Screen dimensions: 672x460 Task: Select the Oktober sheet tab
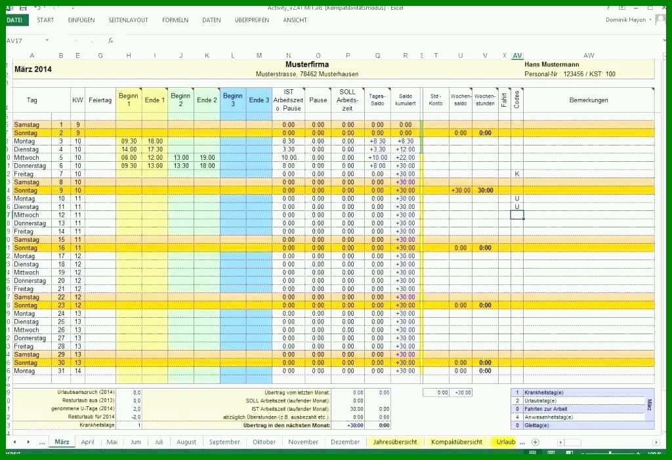click(x=264, y=442)
